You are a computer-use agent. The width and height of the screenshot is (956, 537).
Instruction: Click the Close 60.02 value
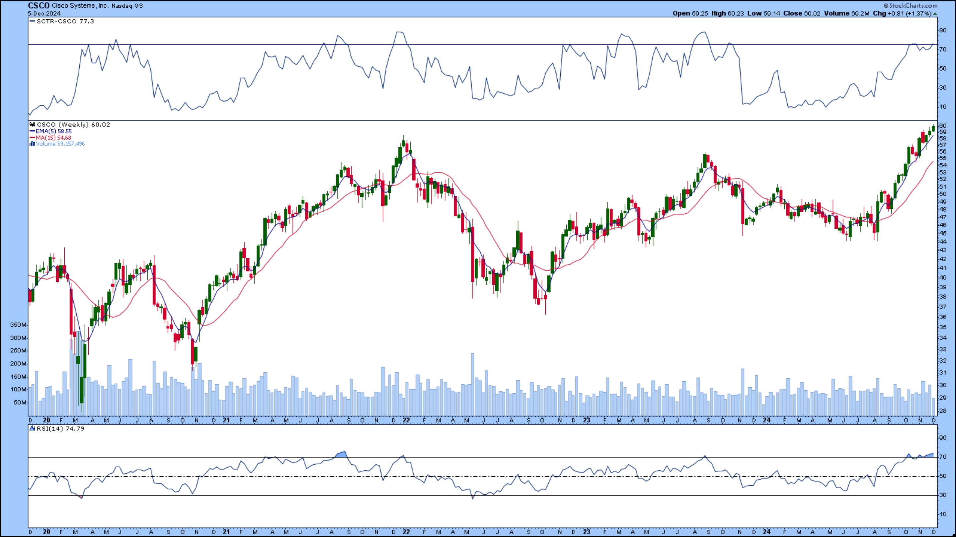click(802, 13)
